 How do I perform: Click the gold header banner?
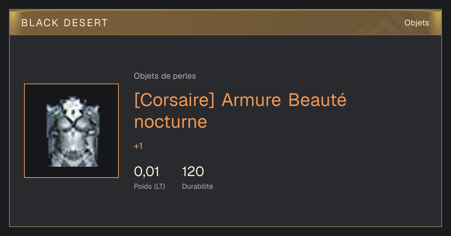[x=225, y=22]
